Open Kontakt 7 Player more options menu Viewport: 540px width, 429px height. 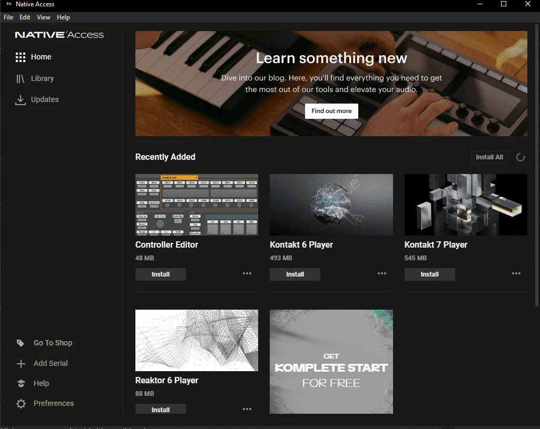click(x=516, y=273)
